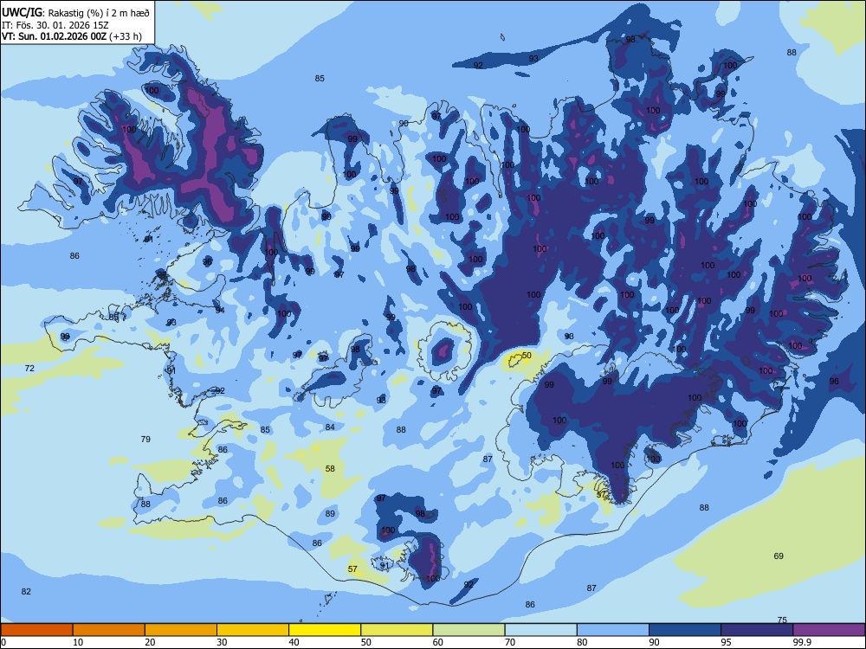
Task: Select the dark navy 95–99.9 legend swatch
Action: [757, 630]
